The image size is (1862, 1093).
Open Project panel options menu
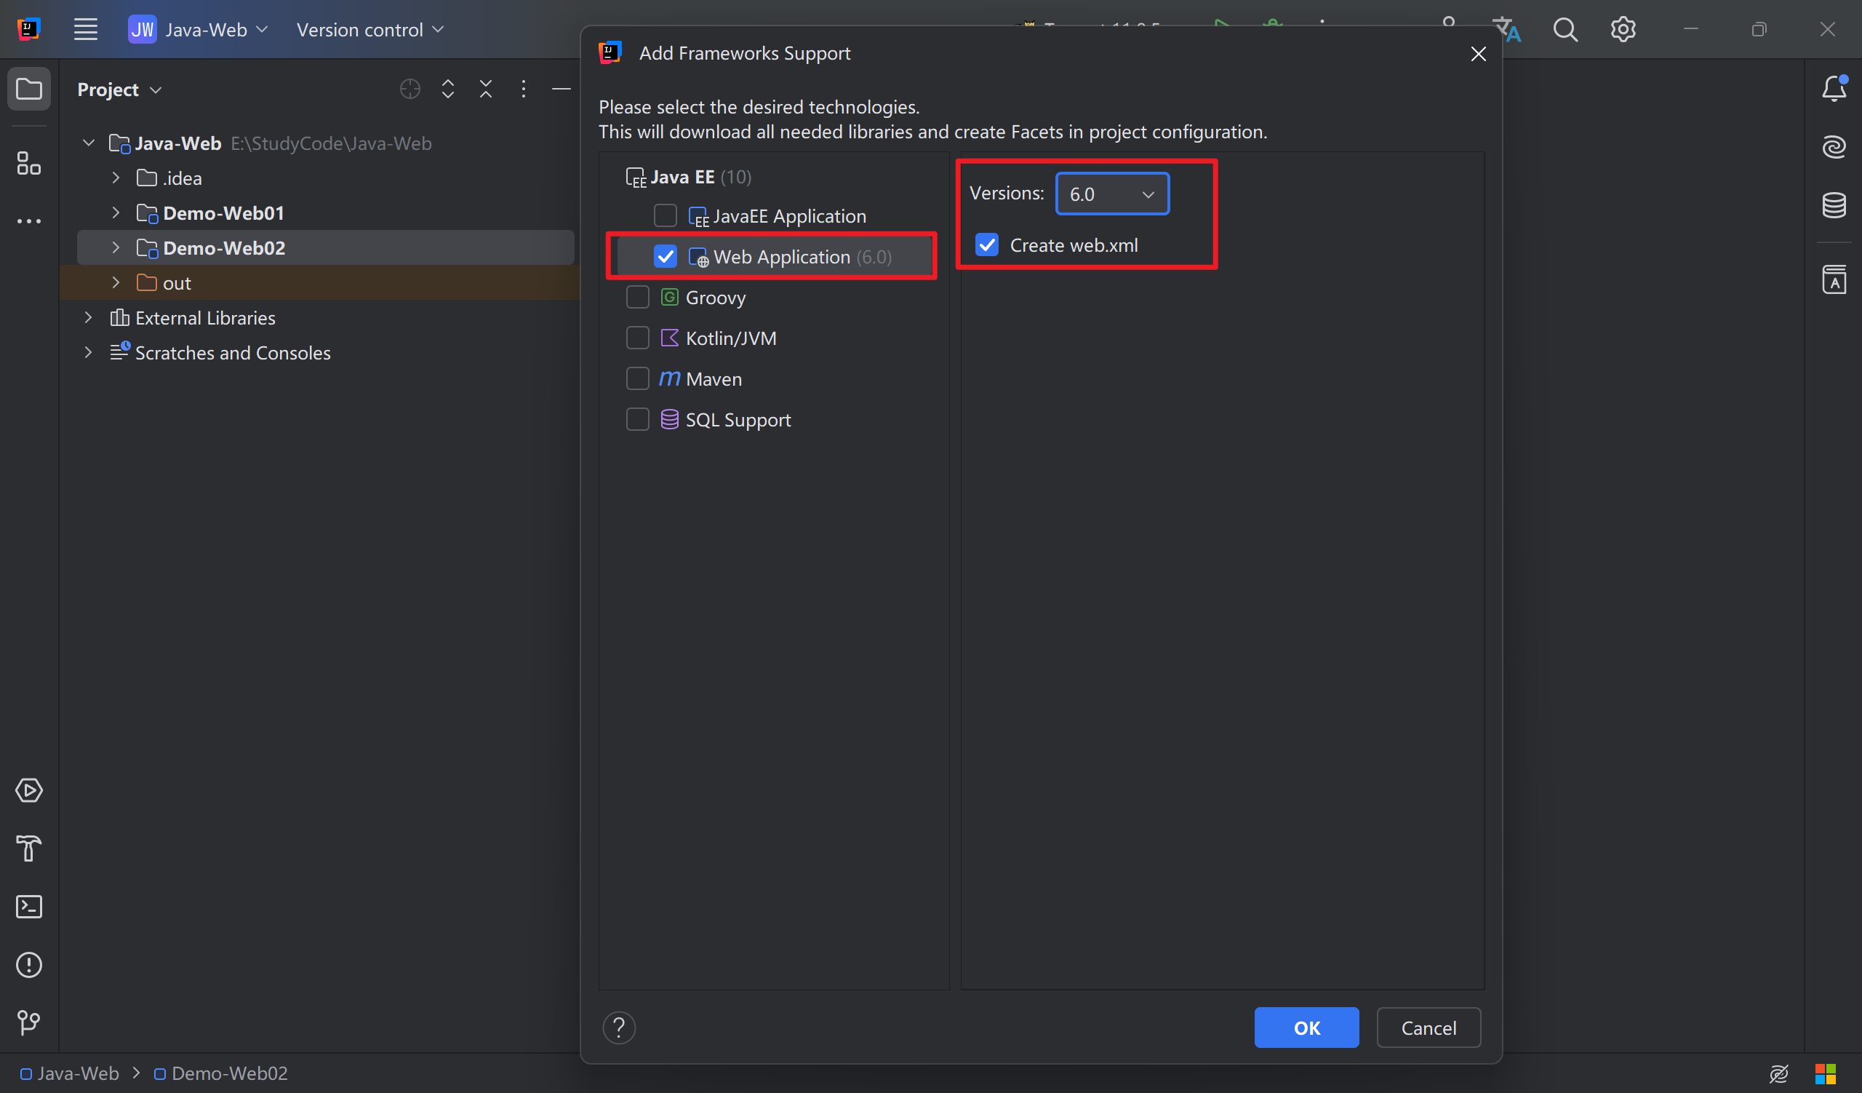coord(523,90)
